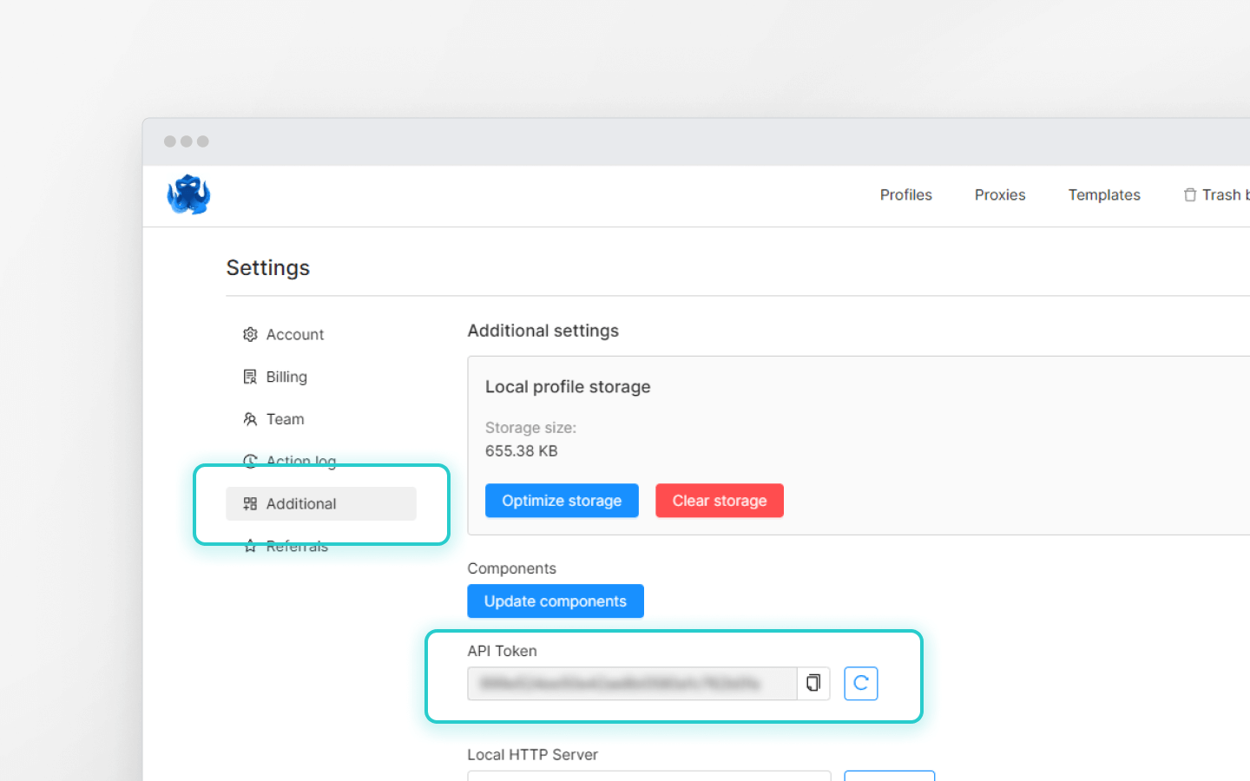Image resolution: width=1250 pixels, height=781 pixels.
Task: Click the 'Additional settings' heading
Action: click(x=543, y=331)
